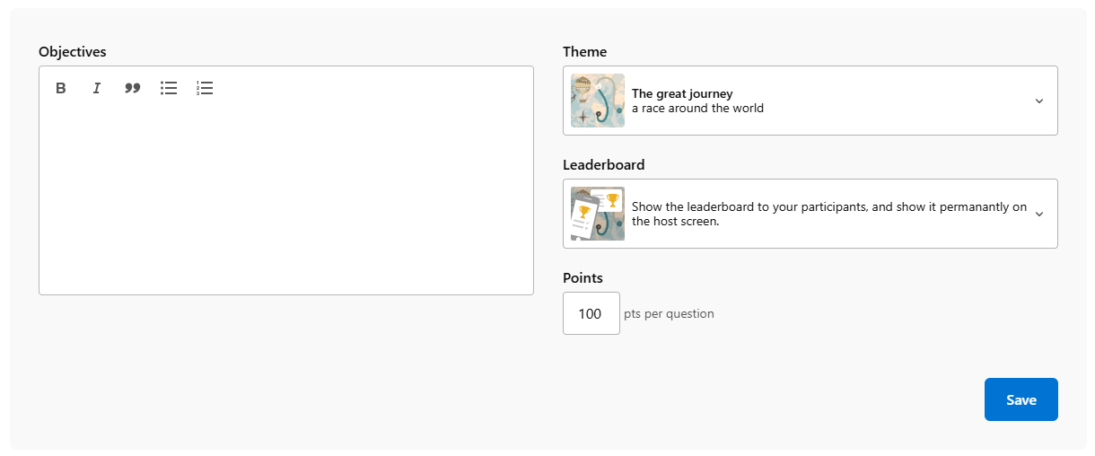
Task: Click the Theme field label
Action: click(x=584, y=52)
